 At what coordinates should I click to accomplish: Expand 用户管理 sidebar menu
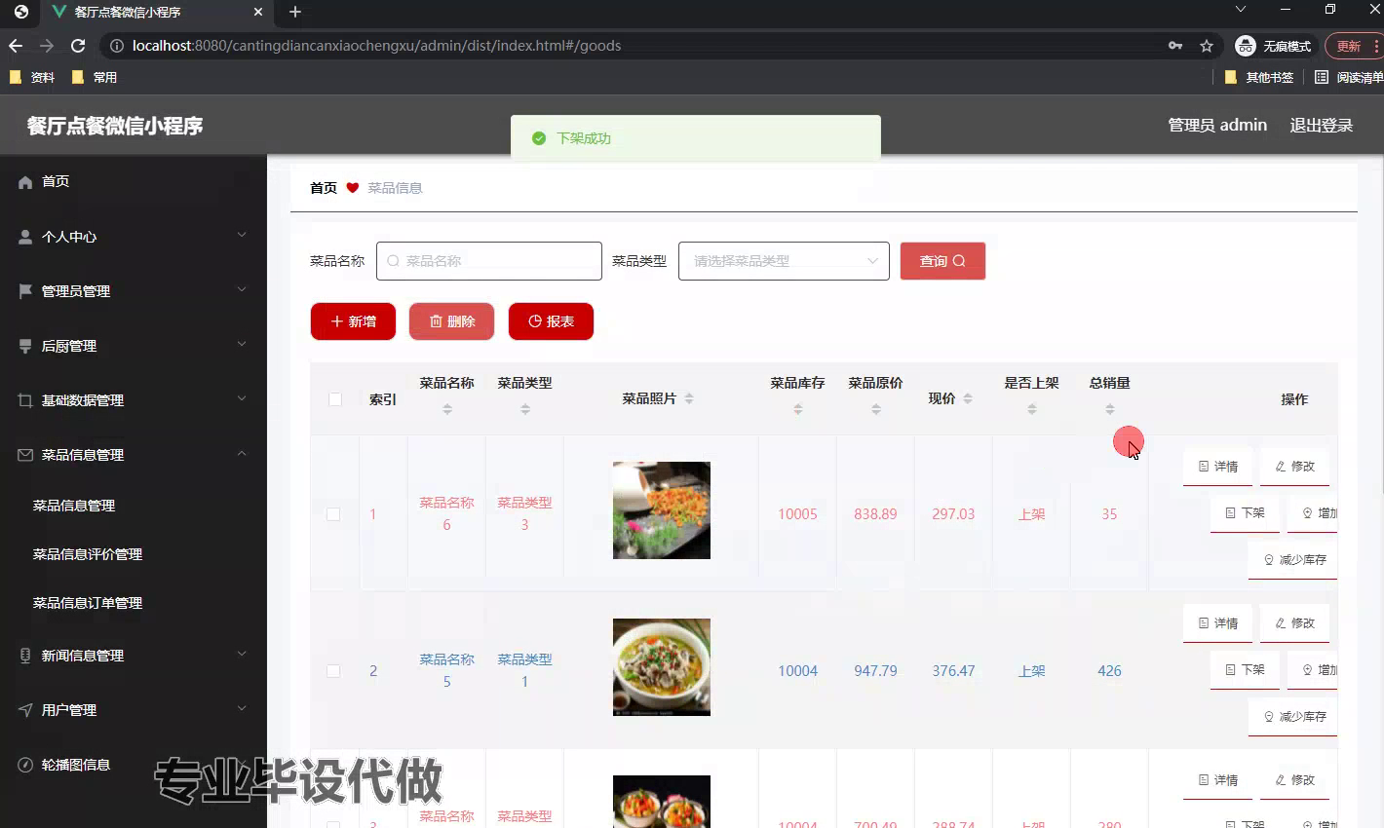pyautogui.click(x=134, y=709)
